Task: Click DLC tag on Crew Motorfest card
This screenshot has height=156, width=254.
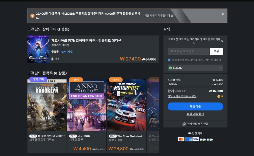Action: point(113,136)
